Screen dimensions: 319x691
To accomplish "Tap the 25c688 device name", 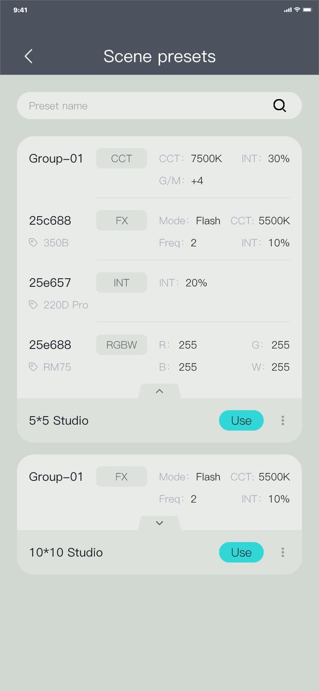I will [x=50, y=220].
